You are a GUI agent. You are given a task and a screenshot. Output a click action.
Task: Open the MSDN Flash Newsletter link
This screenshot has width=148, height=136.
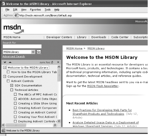coord(103,86)
